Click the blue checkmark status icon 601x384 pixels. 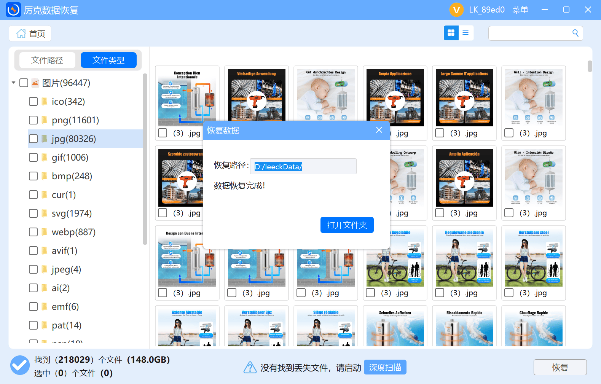click(x=20, y=365)
